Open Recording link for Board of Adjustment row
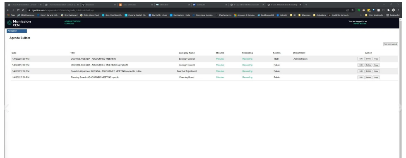Image resolution: width=406 pixels, height=158 pixels. (x=247, y=71)
